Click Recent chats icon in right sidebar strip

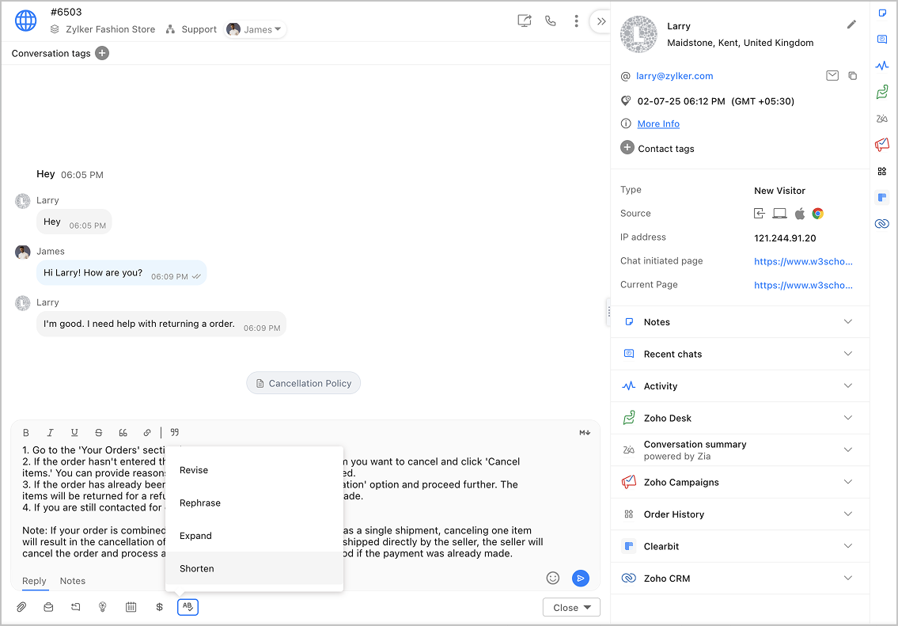tap(882, 39)
